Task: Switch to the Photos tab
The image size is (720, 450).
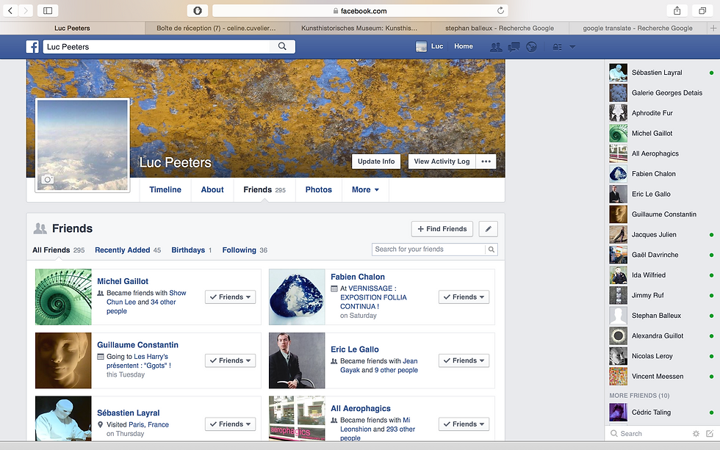Action: [319, 190]
